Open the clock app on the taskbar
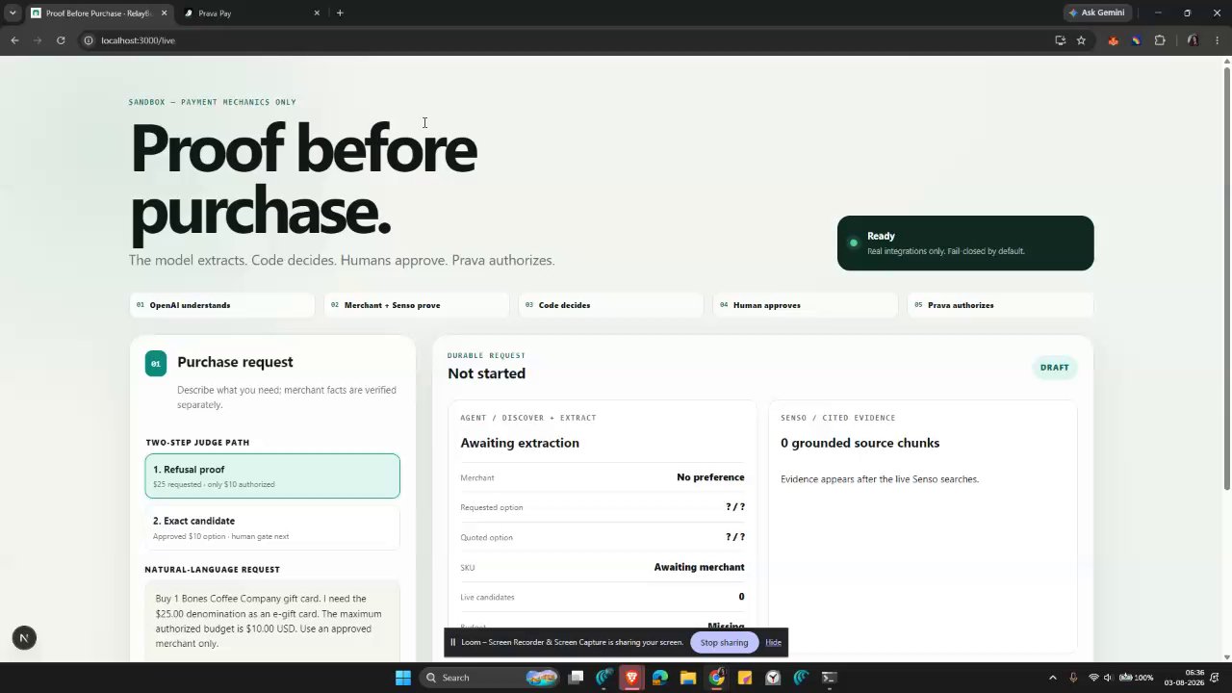Image resolution: width=1232 pixels, height=693 pixels. (x=773, y=678)
